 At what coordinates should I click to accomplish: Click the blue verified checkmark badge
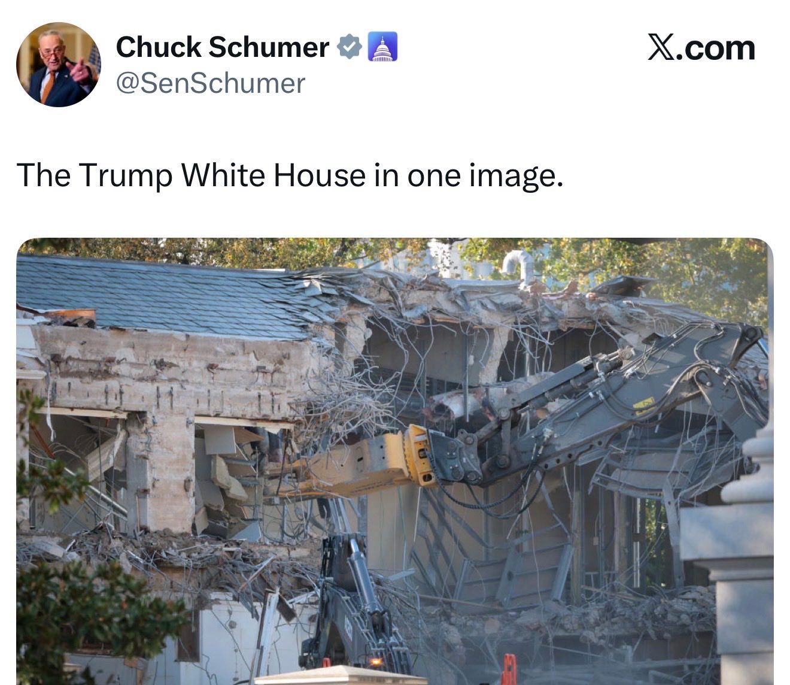[x=349, y=47]
